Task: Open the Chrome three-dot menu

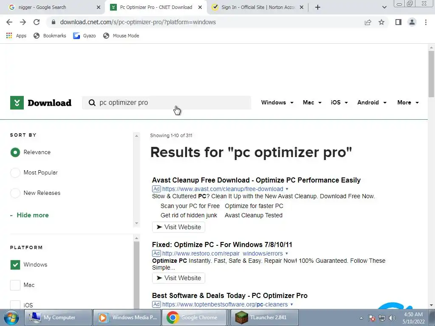Action: tap(426, 22)
